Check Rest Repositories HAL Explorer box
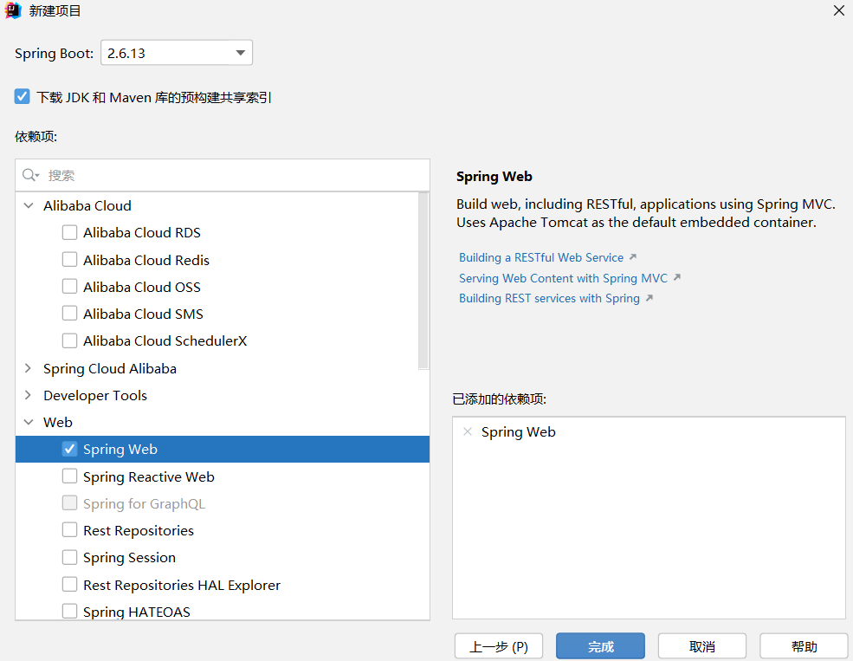This screenshot has width=853, height=661. coord(69,584)
